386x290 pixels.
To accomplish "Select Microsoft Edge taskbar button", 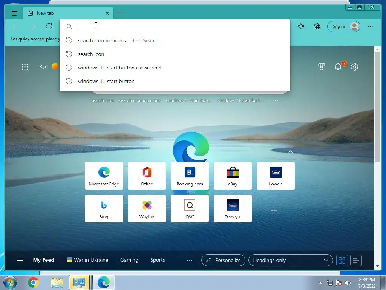I will tap(103, 282).
